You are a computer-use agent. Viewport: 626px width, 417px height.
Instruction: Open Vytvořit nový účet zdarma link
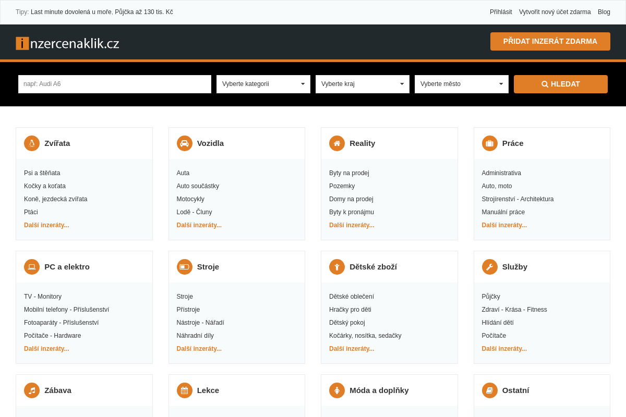tap(555, 12)
